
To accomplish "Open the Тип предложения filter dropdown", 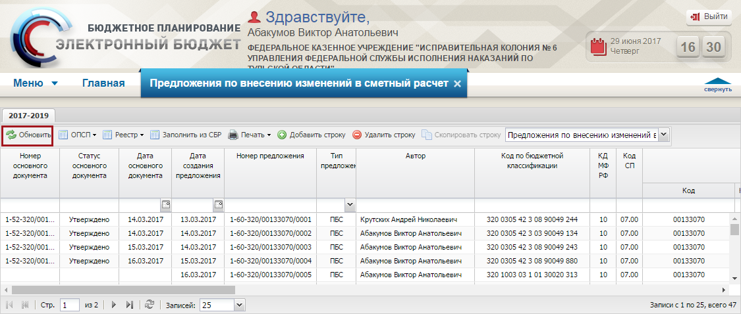I will coord(350,205).
